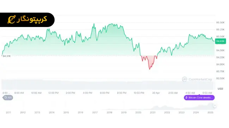The image size is (229, 128).
Task: Click the 12:00 PM time axis label
Action: 53,93
